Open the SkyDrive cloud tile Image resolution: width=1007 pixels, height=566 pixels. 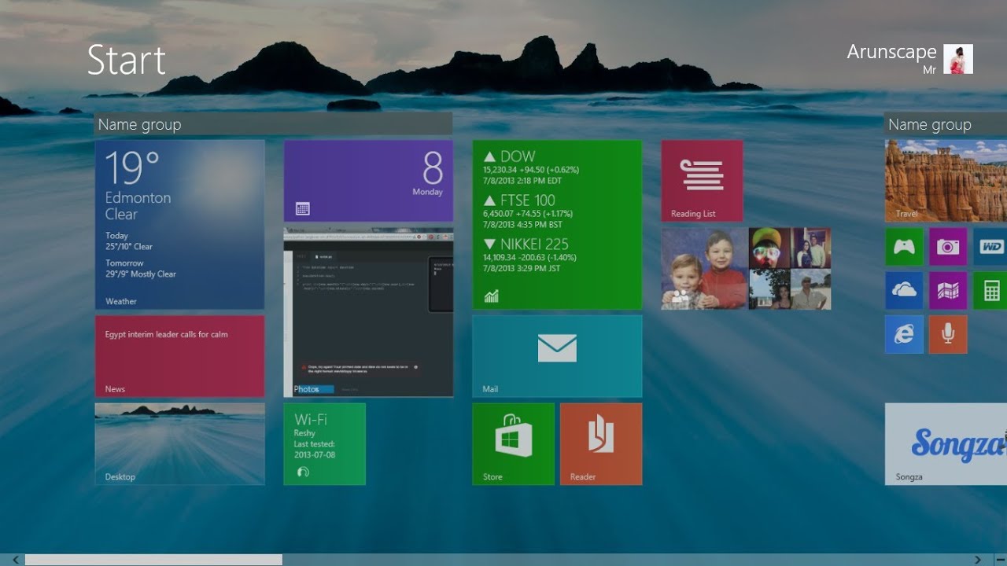pyautogui.click(x=904, y=291)
